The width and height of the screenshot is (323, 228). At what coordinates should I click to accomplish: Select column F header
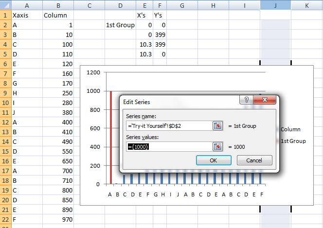pyautogui.click(x=160, y=5)
